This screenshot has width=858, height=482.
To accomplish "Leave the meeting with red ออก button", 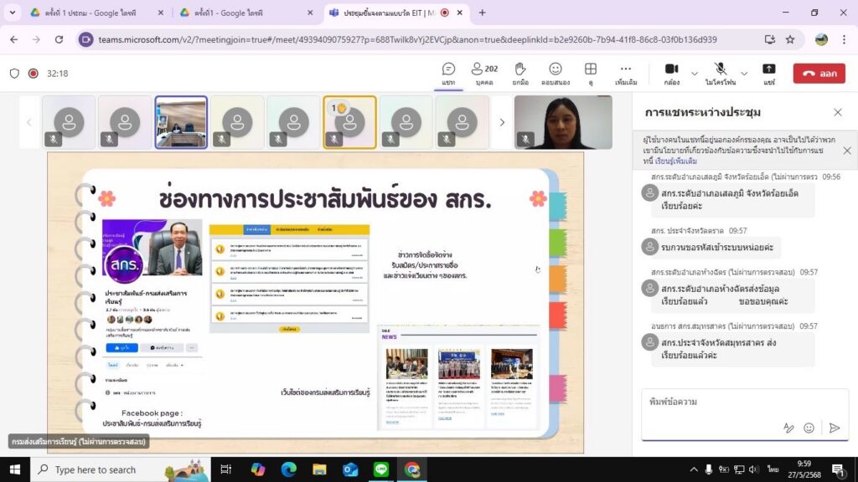I will (819, 74).
